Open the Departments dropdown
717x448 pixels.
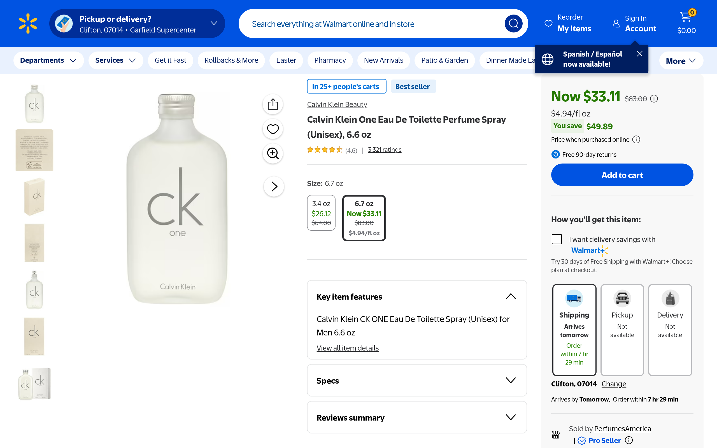pyautogui.click(x=48, y=60)
